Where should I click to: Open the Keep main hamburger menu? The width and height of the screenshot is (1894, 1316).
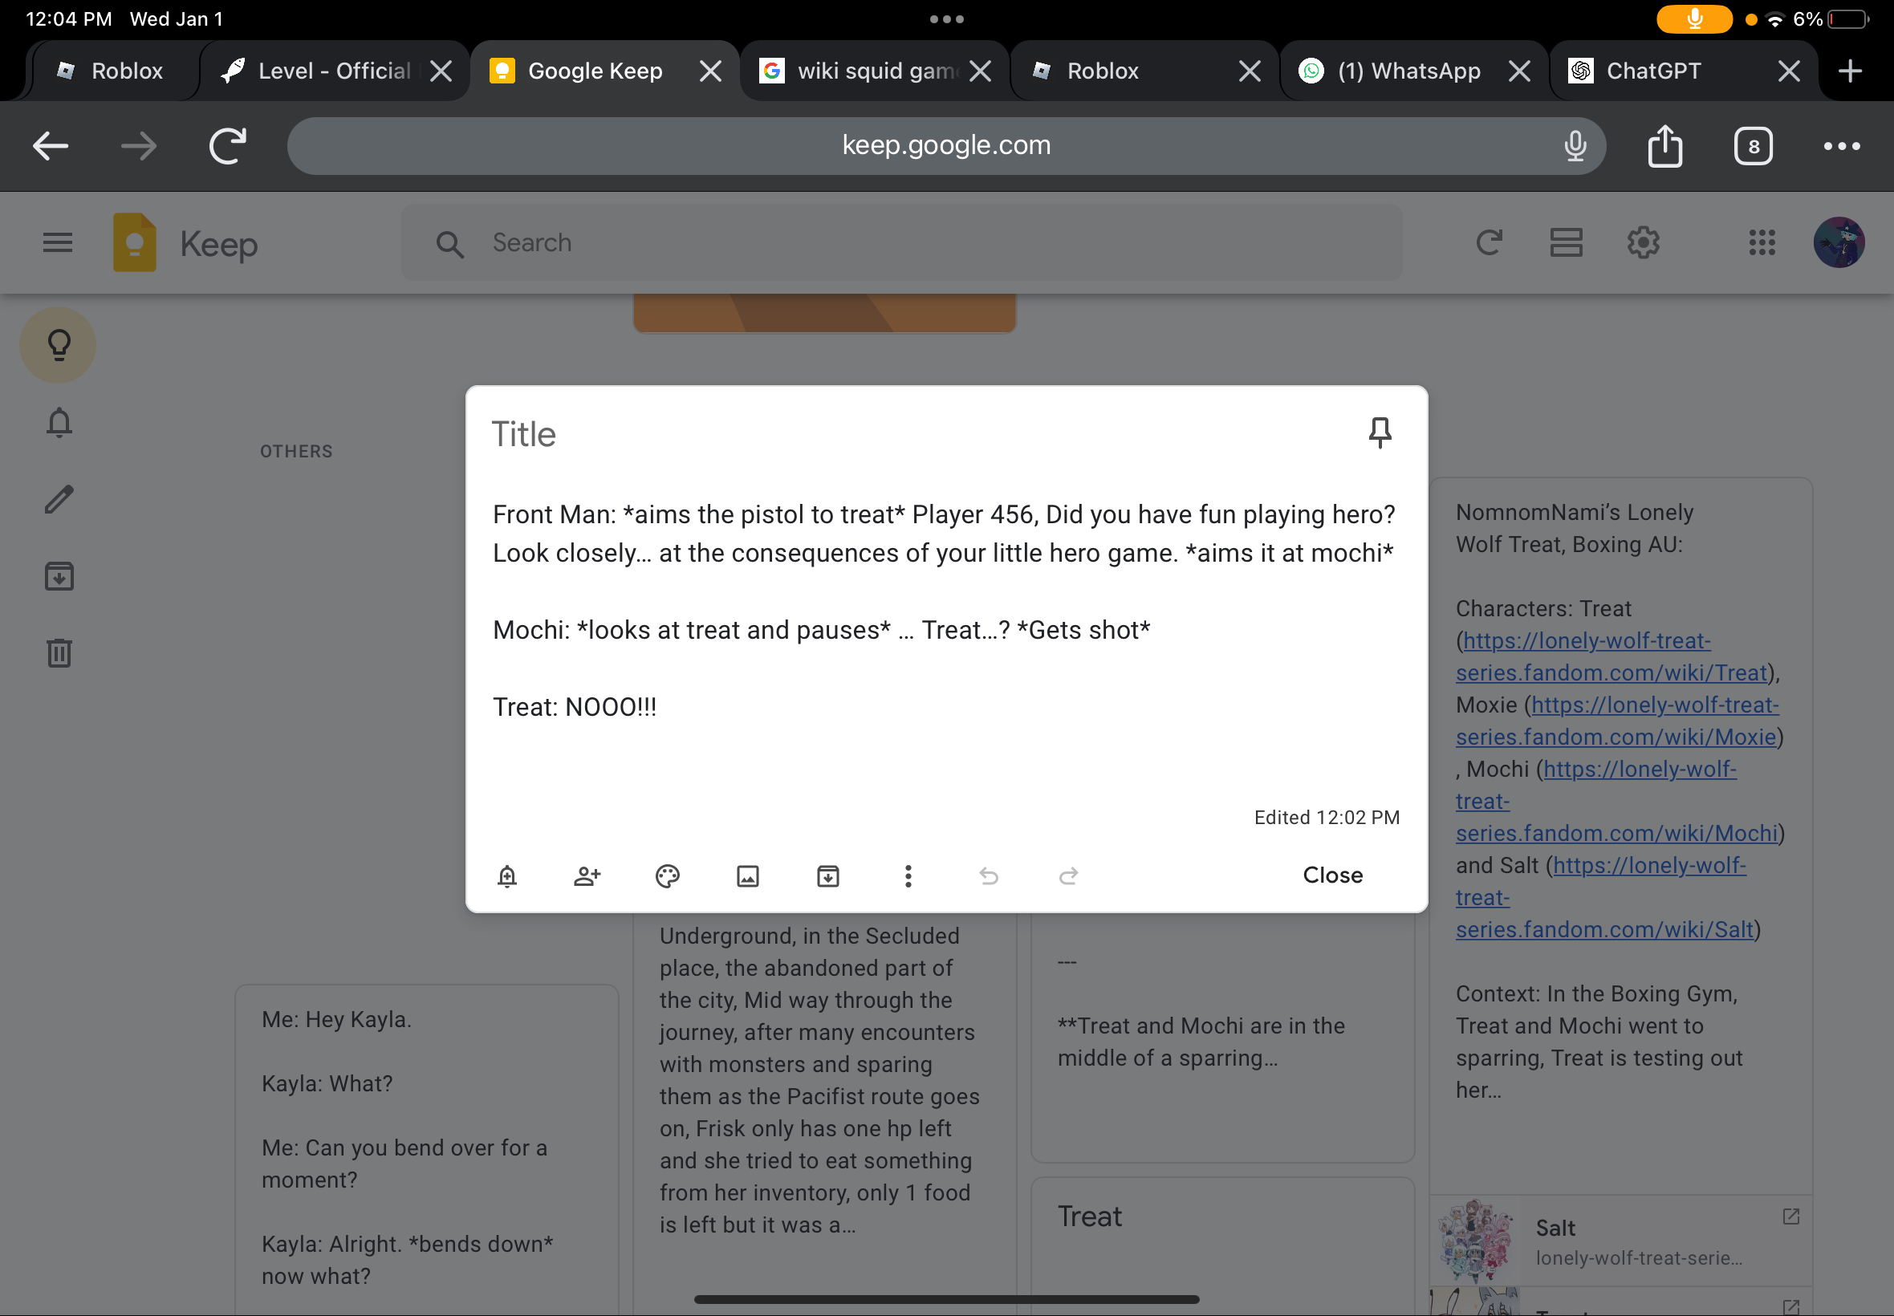point(58,242)
